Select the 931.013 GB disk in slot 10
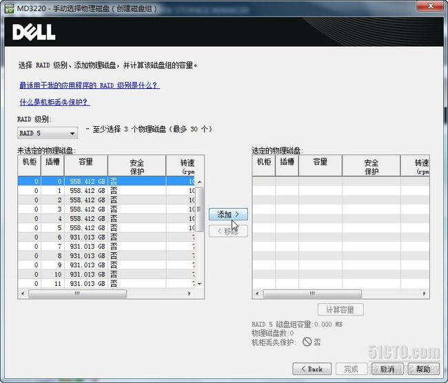 106,274
